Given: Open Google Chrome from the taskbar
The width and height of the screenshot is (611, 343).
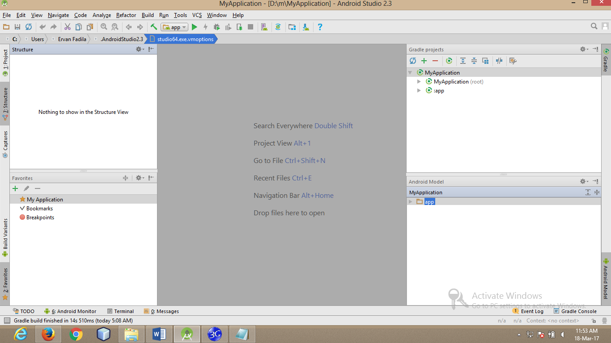Looking at the screenshot, I should 76,334.
